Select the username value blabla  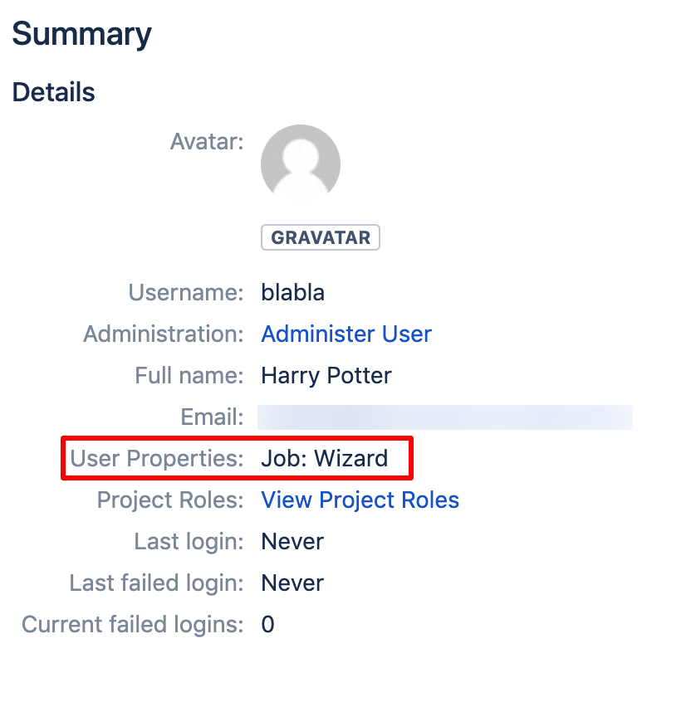pos(293,293)
